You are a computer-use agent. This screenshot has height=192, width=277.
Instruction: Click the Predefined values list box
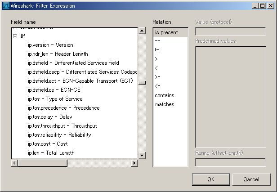(x=231, y=97)
